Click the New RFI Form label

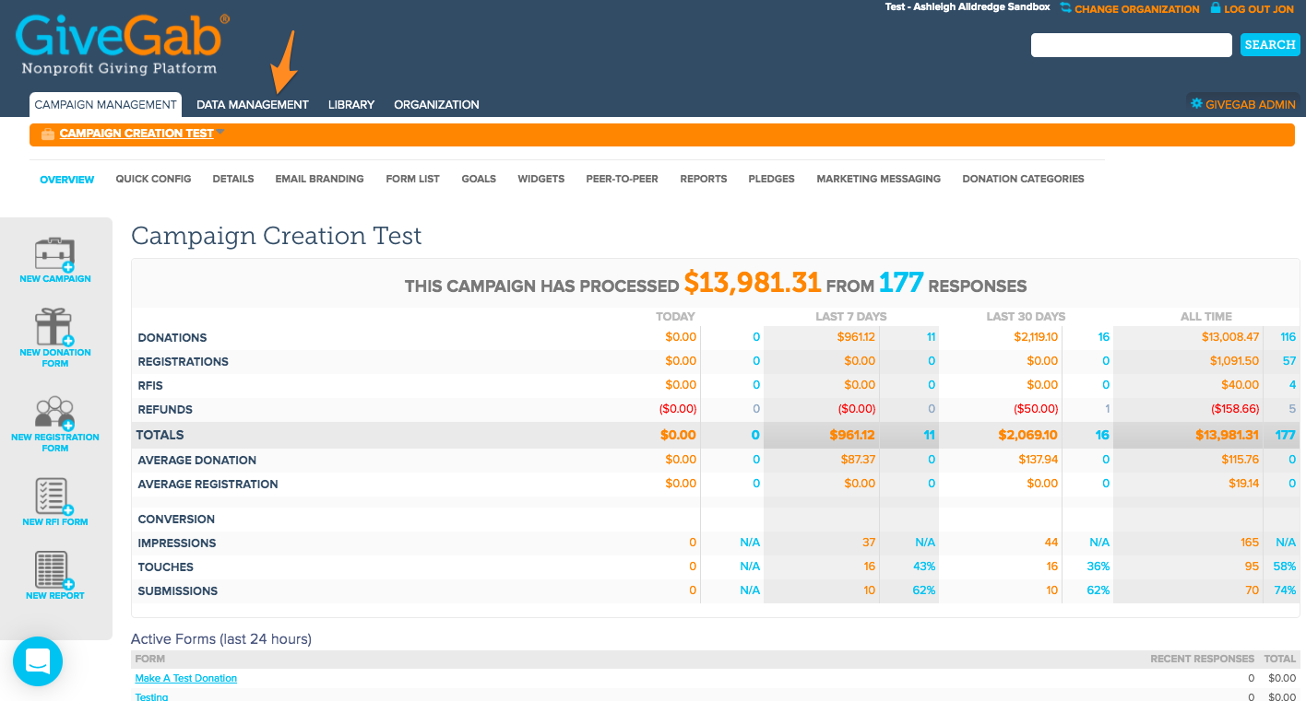[55, 521]
